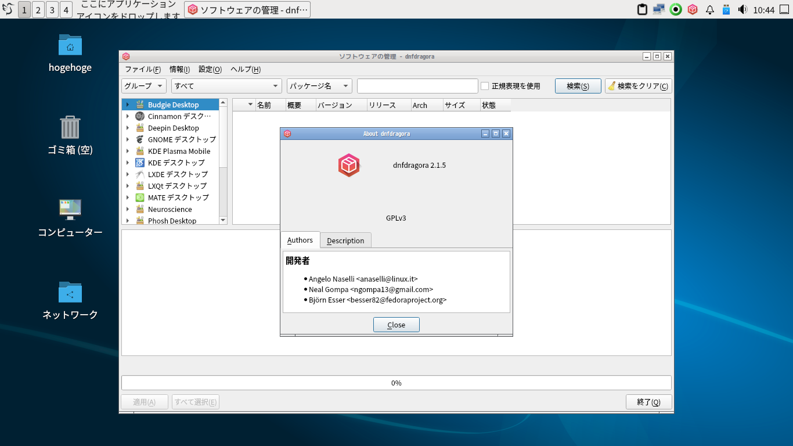Open the グループ view dropdown

click(144, 86)
